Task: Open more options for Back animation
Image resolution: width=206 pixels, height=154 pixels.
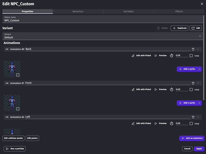Action: pos(198,49)
